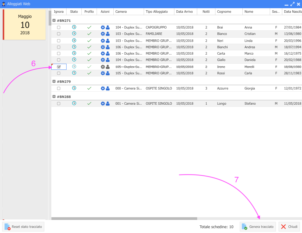The width and height of the screenshot is (302, 233).
Task: Open the gear icon for Giallo Daniela
Action: point(103,60)
